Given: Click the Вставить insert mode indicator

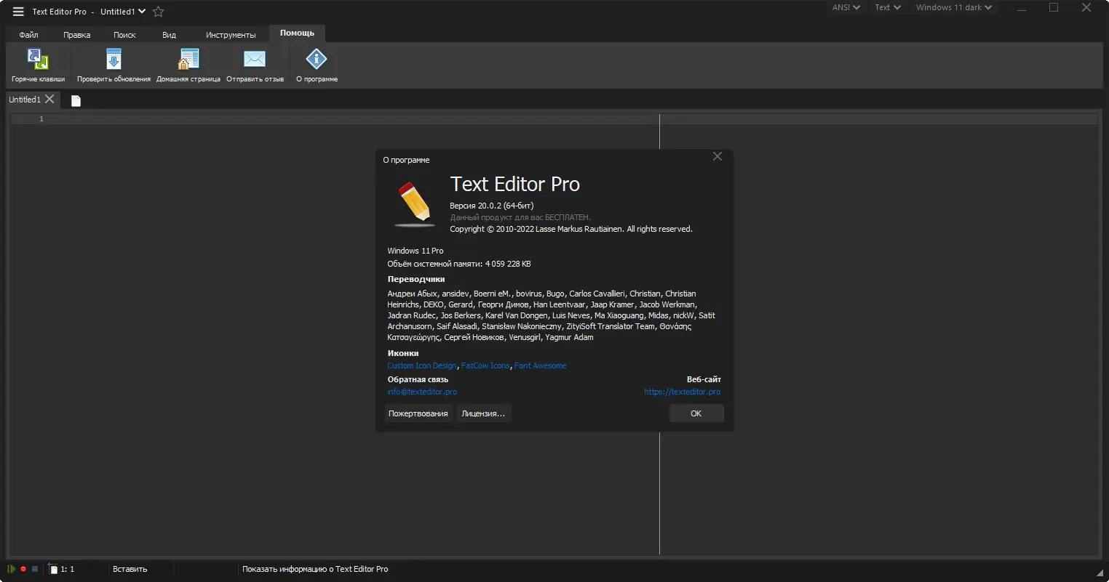Looking at the screenshot, I should tap(130, 569).
